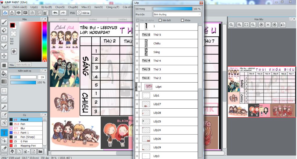297x159 pixels.
Task: Fit canvas to screen in Navigator
Action: tap(246, 25)
